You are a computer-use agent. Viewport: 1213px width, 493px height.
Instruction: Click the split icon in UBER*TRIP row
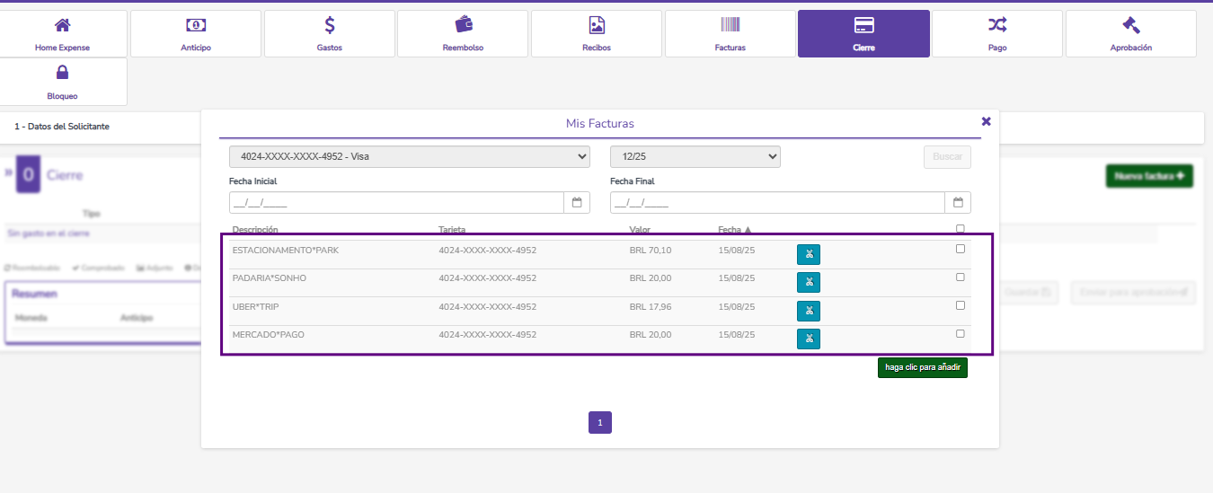click(808, 311)
